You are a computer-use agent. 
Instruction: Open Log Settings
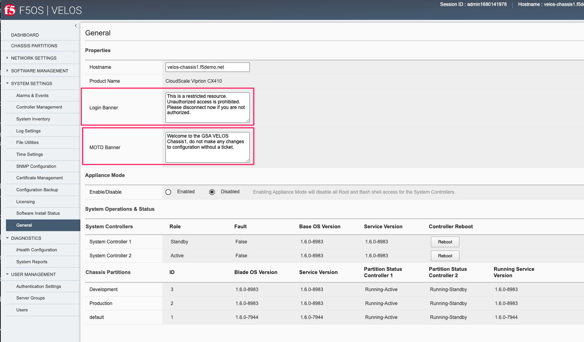28,131
